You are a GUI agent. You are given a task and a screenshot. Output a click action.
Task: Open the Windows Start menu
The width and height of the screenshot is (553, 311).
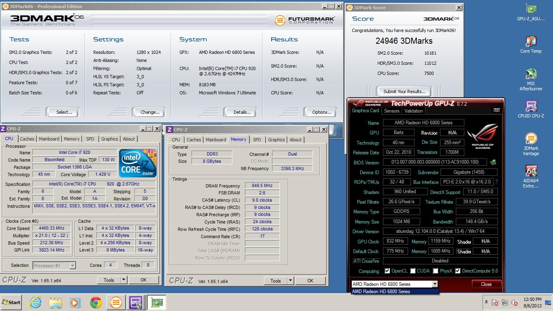pos(12,302)
